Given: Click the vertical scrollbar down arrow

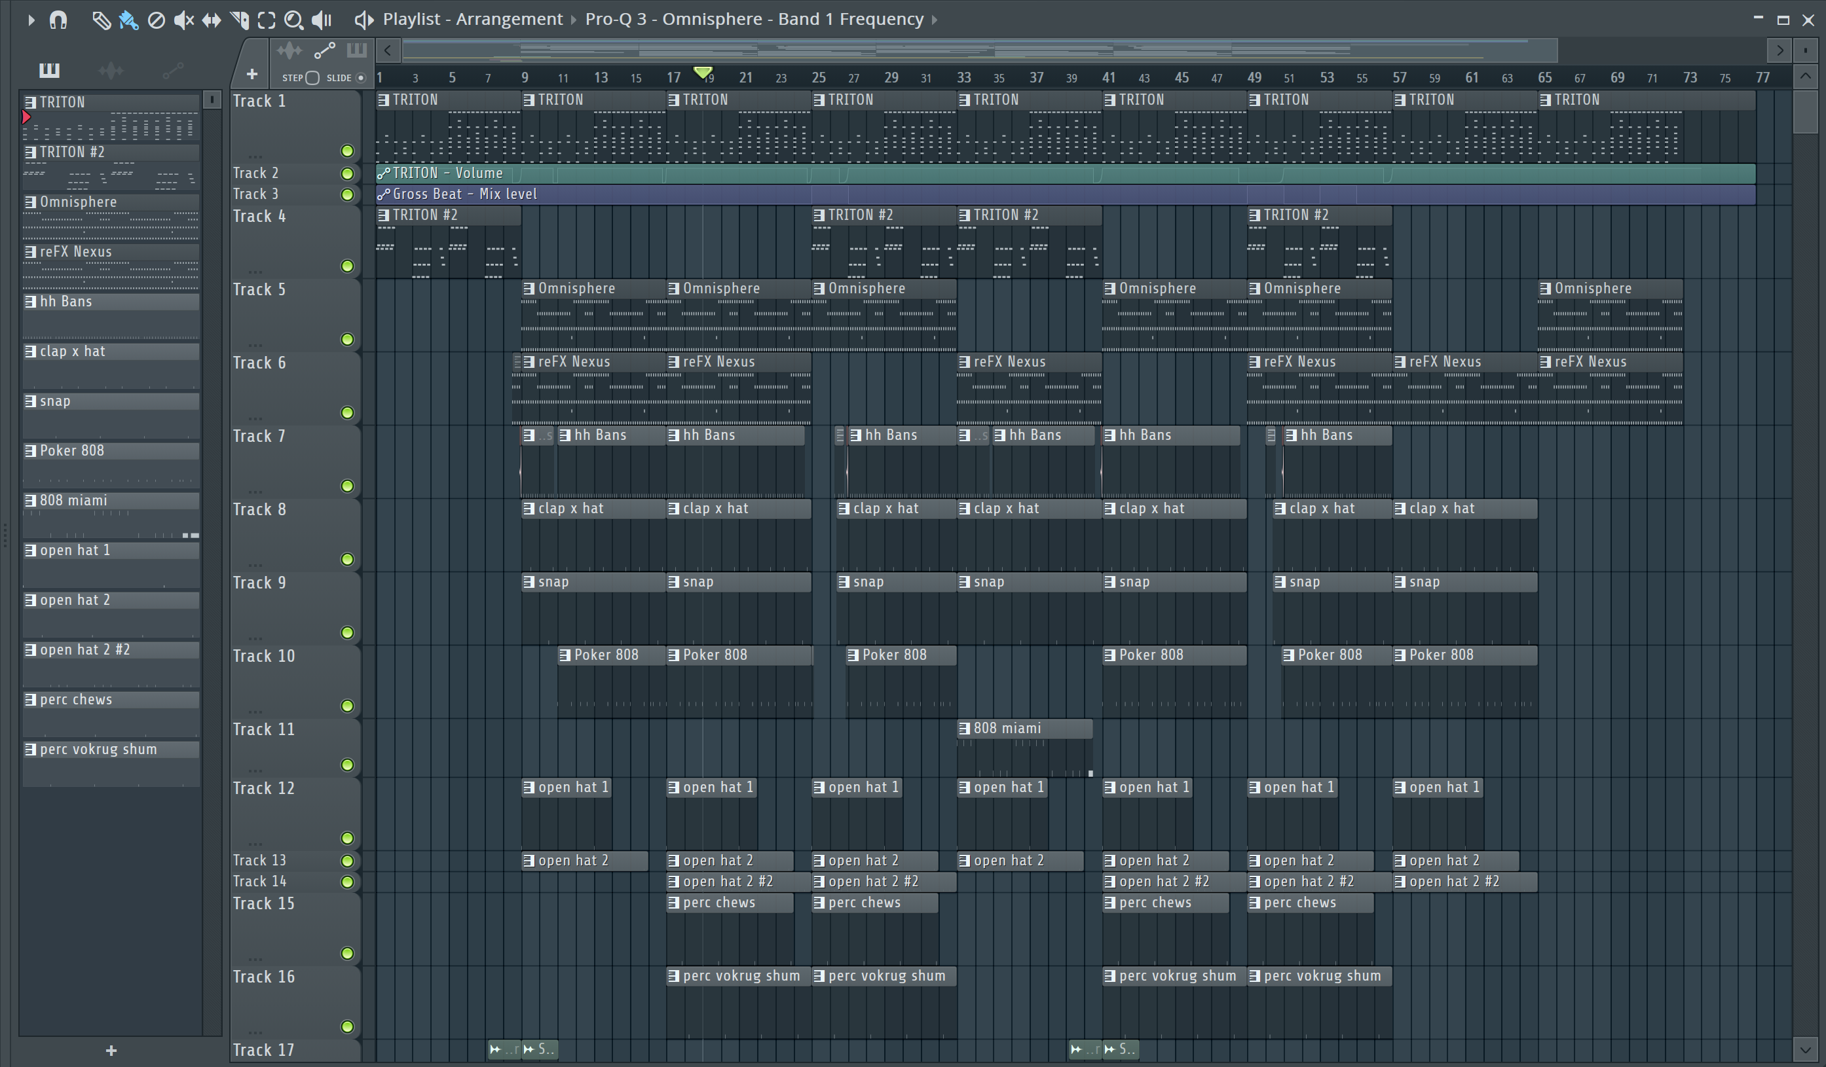Looking at the screenshot, I should 1805,1049.
